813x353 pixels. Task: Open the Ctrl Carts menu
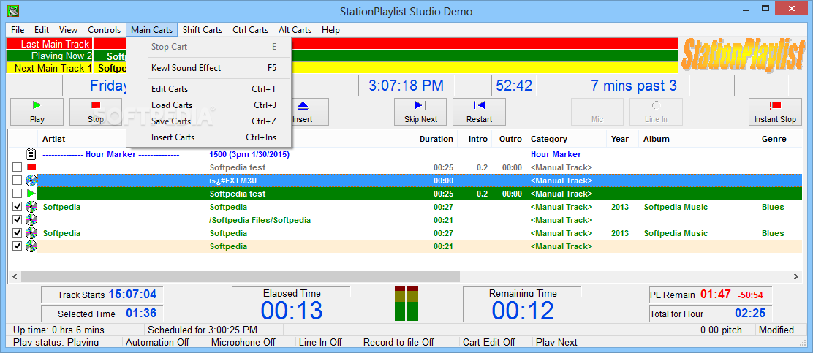[251, 29]
